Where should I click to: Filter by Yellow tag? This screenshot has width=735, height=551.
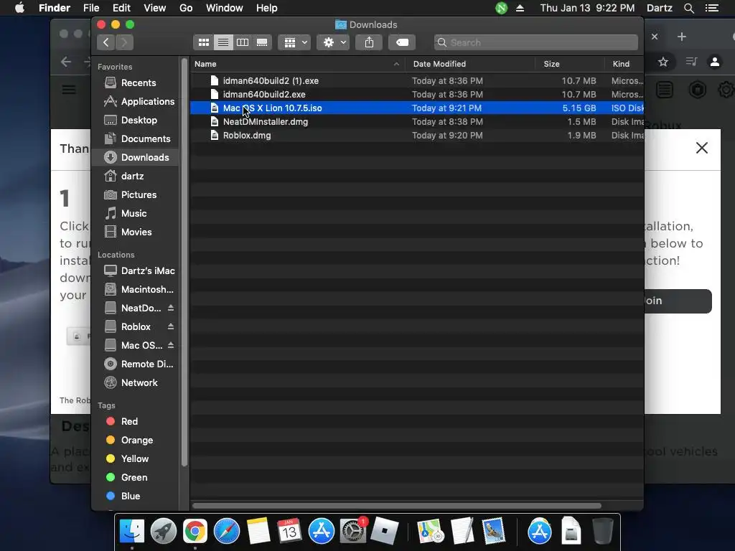(135, 459)
